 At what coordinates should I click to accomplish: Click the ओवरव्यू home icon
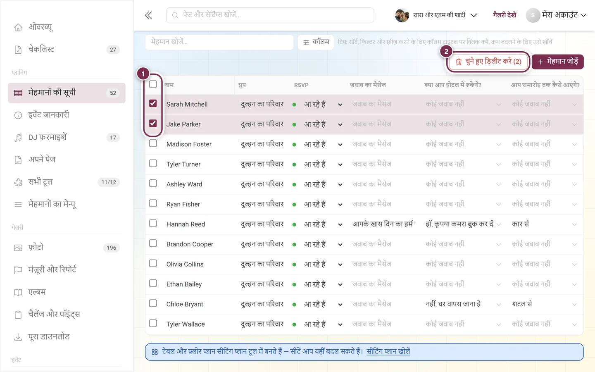coord(18,27)
